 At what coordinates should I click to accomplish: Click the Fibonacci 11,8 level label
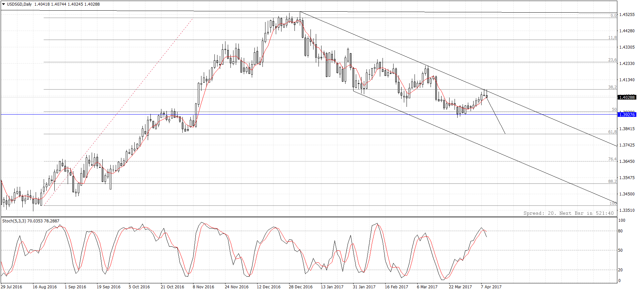[613, 38]
